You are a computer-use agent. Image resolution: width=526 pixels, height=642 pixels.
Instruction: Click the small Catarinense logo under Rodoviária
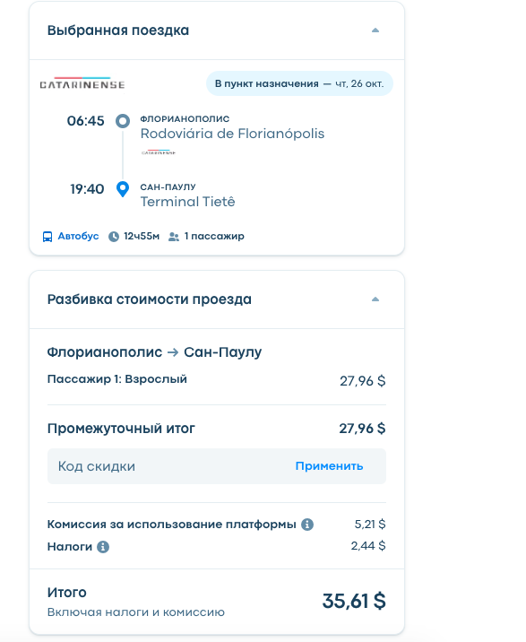pos(159,152)
